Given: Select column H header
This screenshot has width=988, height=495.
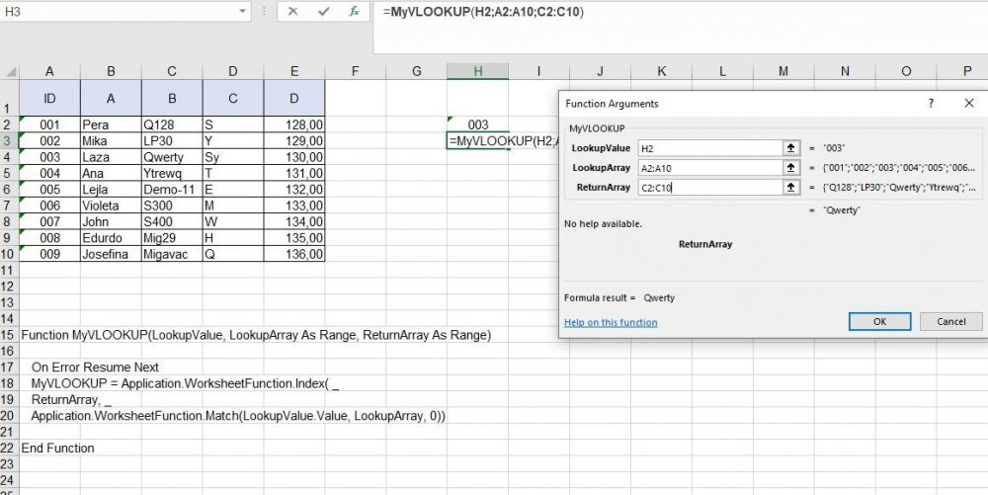Looking at the screenshot, I should [x=477, y=72].
